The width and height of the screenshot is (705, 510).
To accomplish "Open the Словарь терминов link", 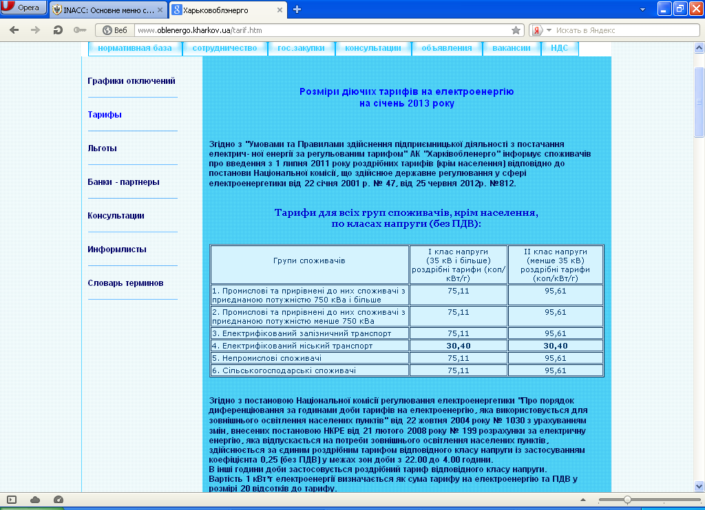I will click(125, 283).
